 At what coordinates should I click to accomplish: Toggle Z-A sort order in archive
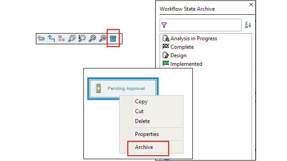pyautogui.click(x=248, y=25)
